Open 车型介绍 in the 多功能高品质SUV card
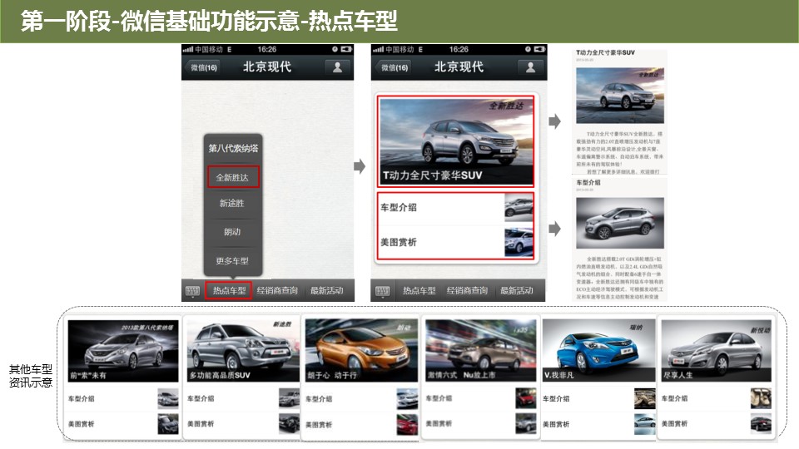799x449 pixels. coord(243,398)
